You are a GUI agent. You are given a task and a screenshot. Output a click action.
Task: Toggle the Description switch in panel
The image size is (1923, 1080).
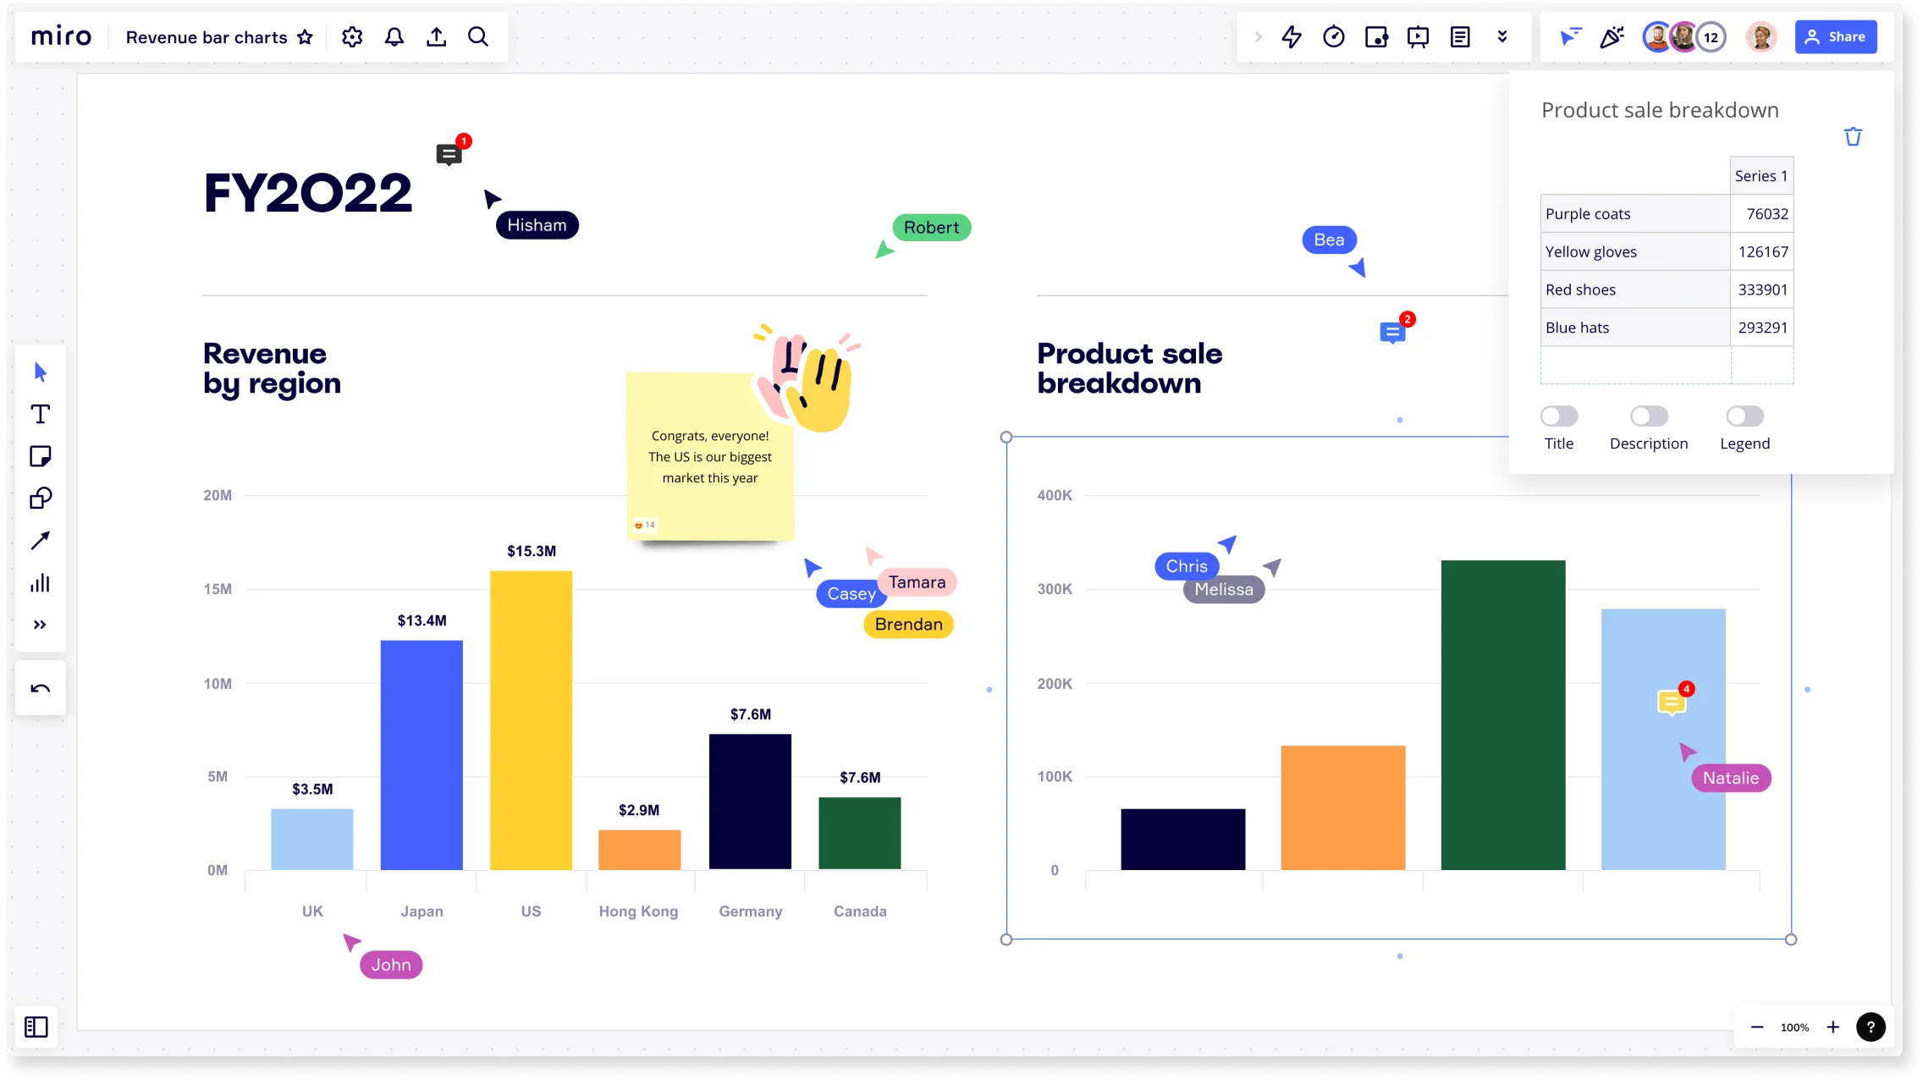(1650, 416)
